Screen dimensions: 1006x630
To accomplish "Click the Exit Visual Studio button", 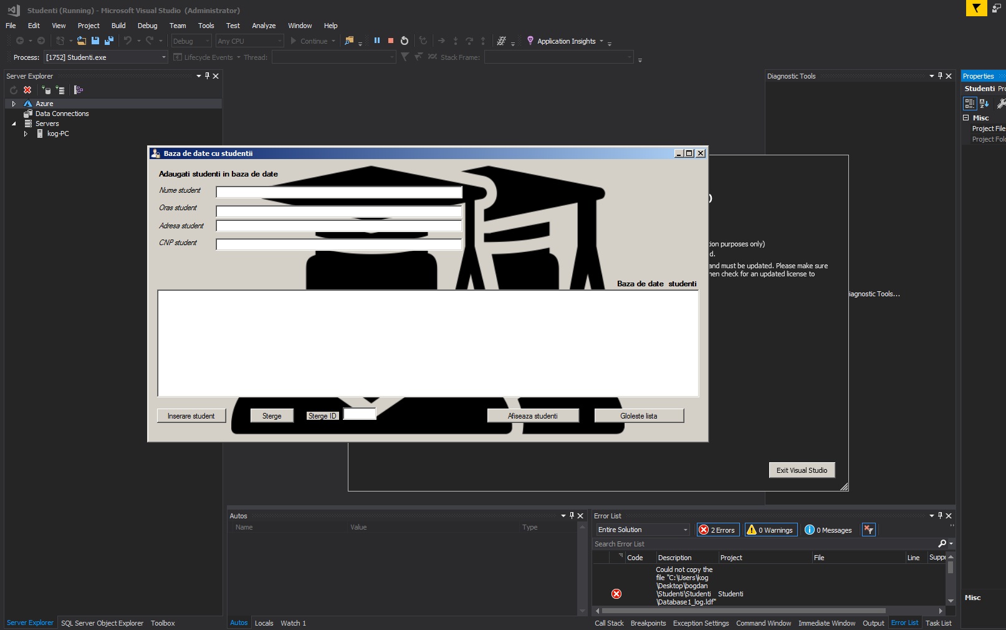I will (x=802, y=470).
